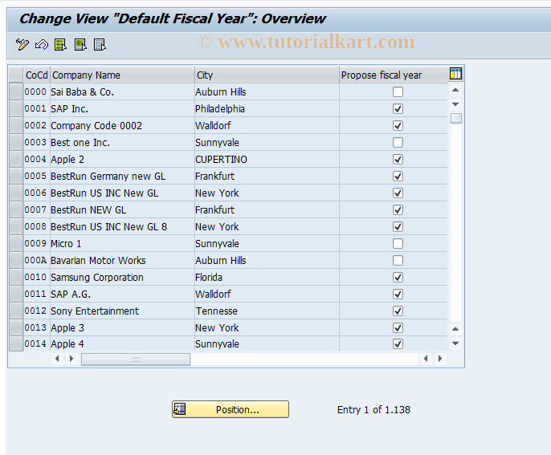Screen dimensions: 551x455
Task: Click right arrow of the right horizontal scrollbar
Action: [x=440, y=359]
